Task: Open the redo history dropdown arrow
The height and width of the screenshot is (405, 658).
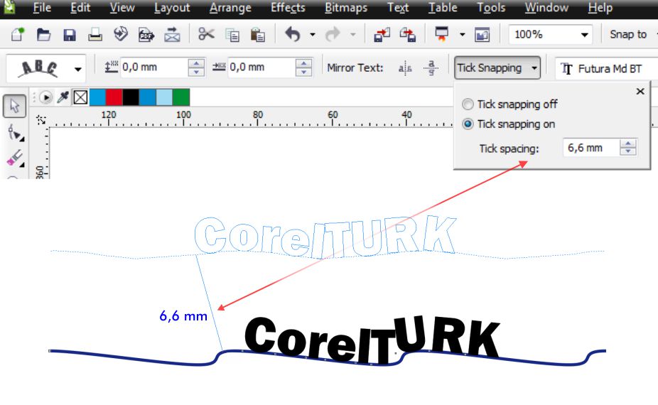Action: click(353, 34)
